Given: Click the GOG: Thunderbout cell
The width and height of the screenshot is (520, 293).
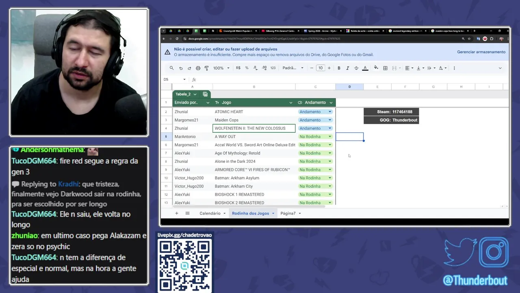Looking at the screenshot, I should [x=391, y=120].
